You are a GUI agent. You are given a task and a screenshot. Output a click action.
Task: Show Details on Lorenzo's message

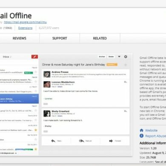(60, 86)
